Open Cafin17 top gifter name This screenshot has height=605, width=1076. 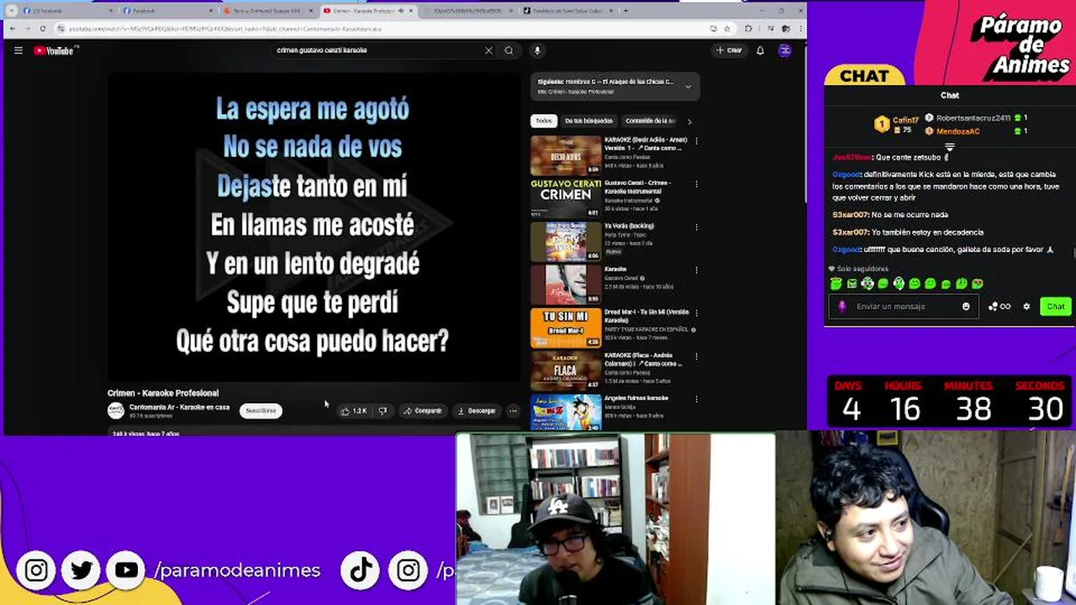905,121
